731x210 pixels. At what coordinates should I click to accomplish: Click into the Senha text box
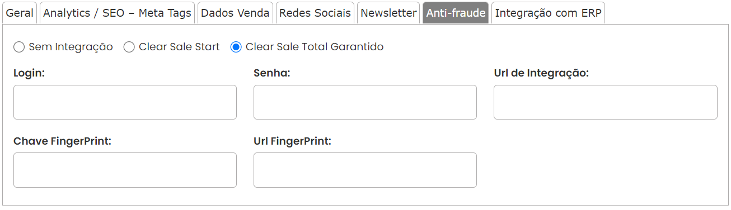[365, 102]
